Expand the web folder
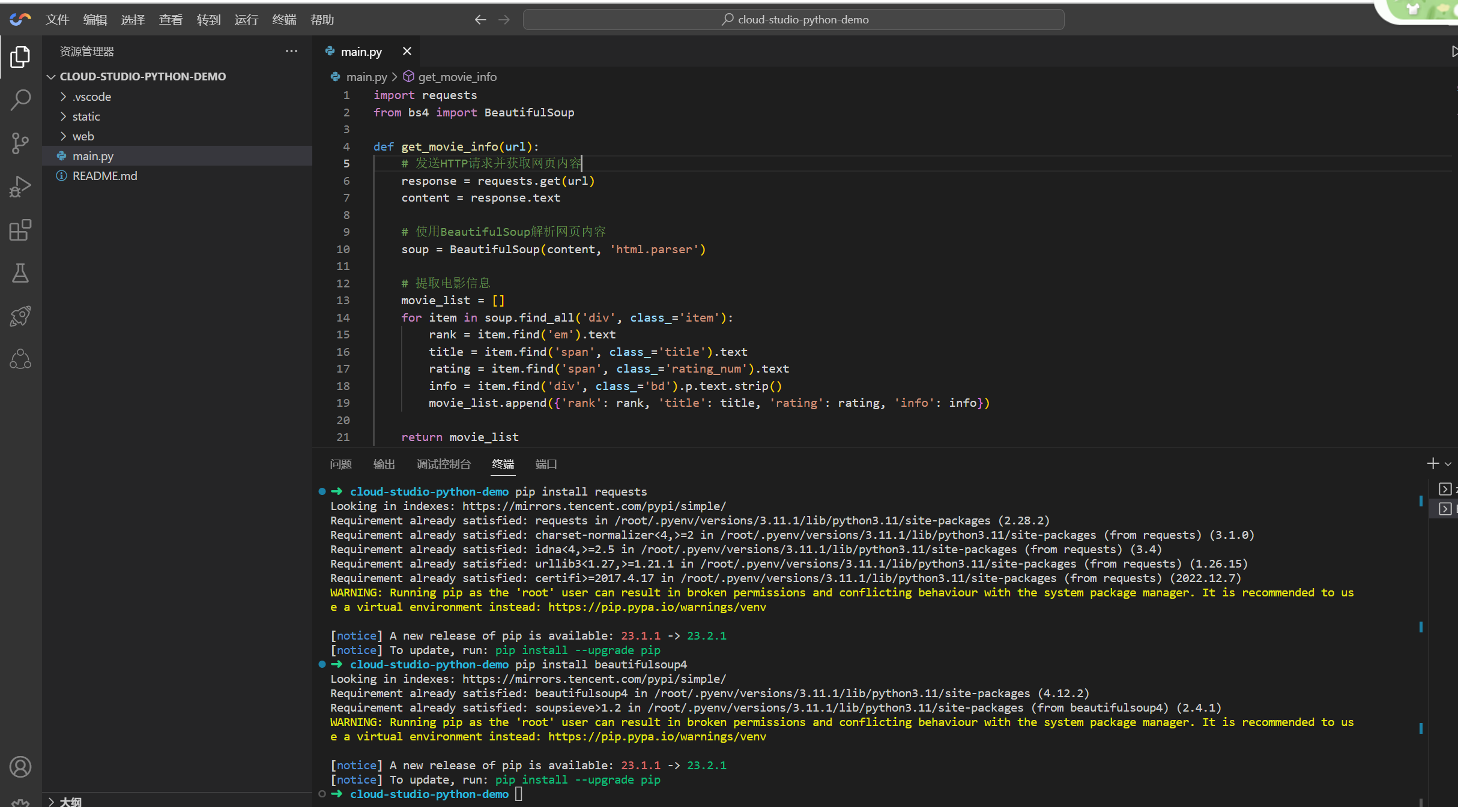 [x=83, y=136]
